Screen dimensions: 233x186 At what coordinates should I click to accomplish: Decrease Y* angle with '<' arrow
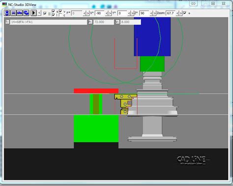coord(129,13)
